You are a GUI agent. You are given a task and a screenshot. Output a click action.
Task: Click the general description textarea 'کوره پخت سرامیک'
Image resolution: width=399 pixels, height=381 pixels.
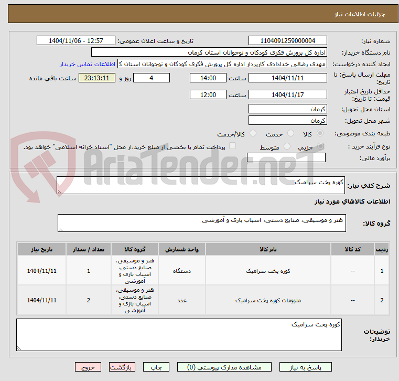pyautogui.click(x=200, y=185)
